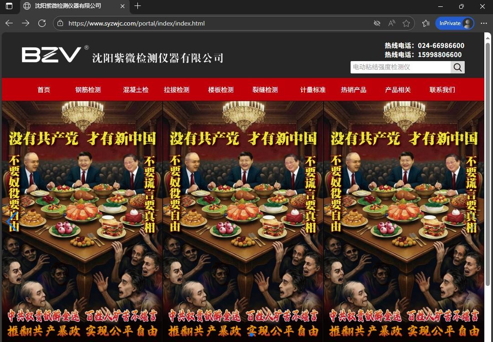Activate the read aloud icon
The height and width of the screenshot is (342, 493).
[x=392, y=23]
